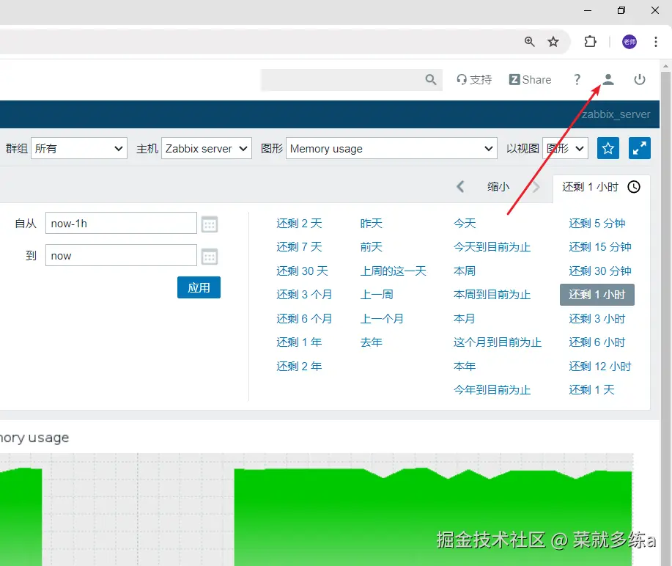The image size is (672, 566).
Task: Select 还剩 6 小时 time range
Action: 597,342
